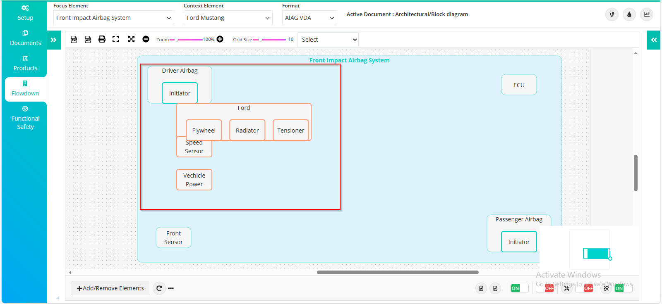
Task: Click the horizontal canvas scrollbar
Action: 398,272
